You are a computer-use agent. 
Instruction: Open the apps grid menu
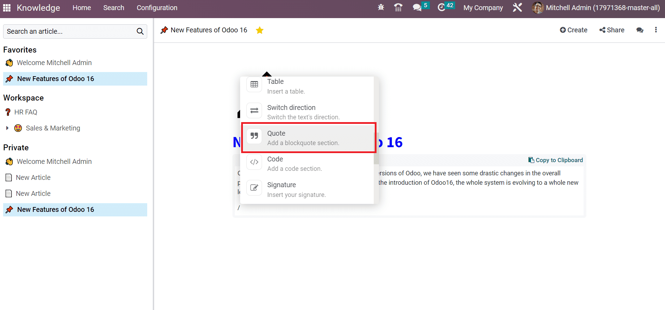[x=7, y=8]
